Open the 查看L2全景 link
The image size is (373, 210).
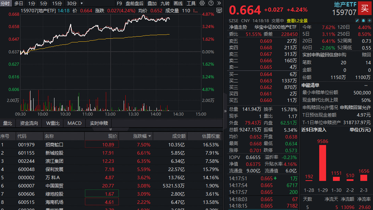(x=297, y=21)
